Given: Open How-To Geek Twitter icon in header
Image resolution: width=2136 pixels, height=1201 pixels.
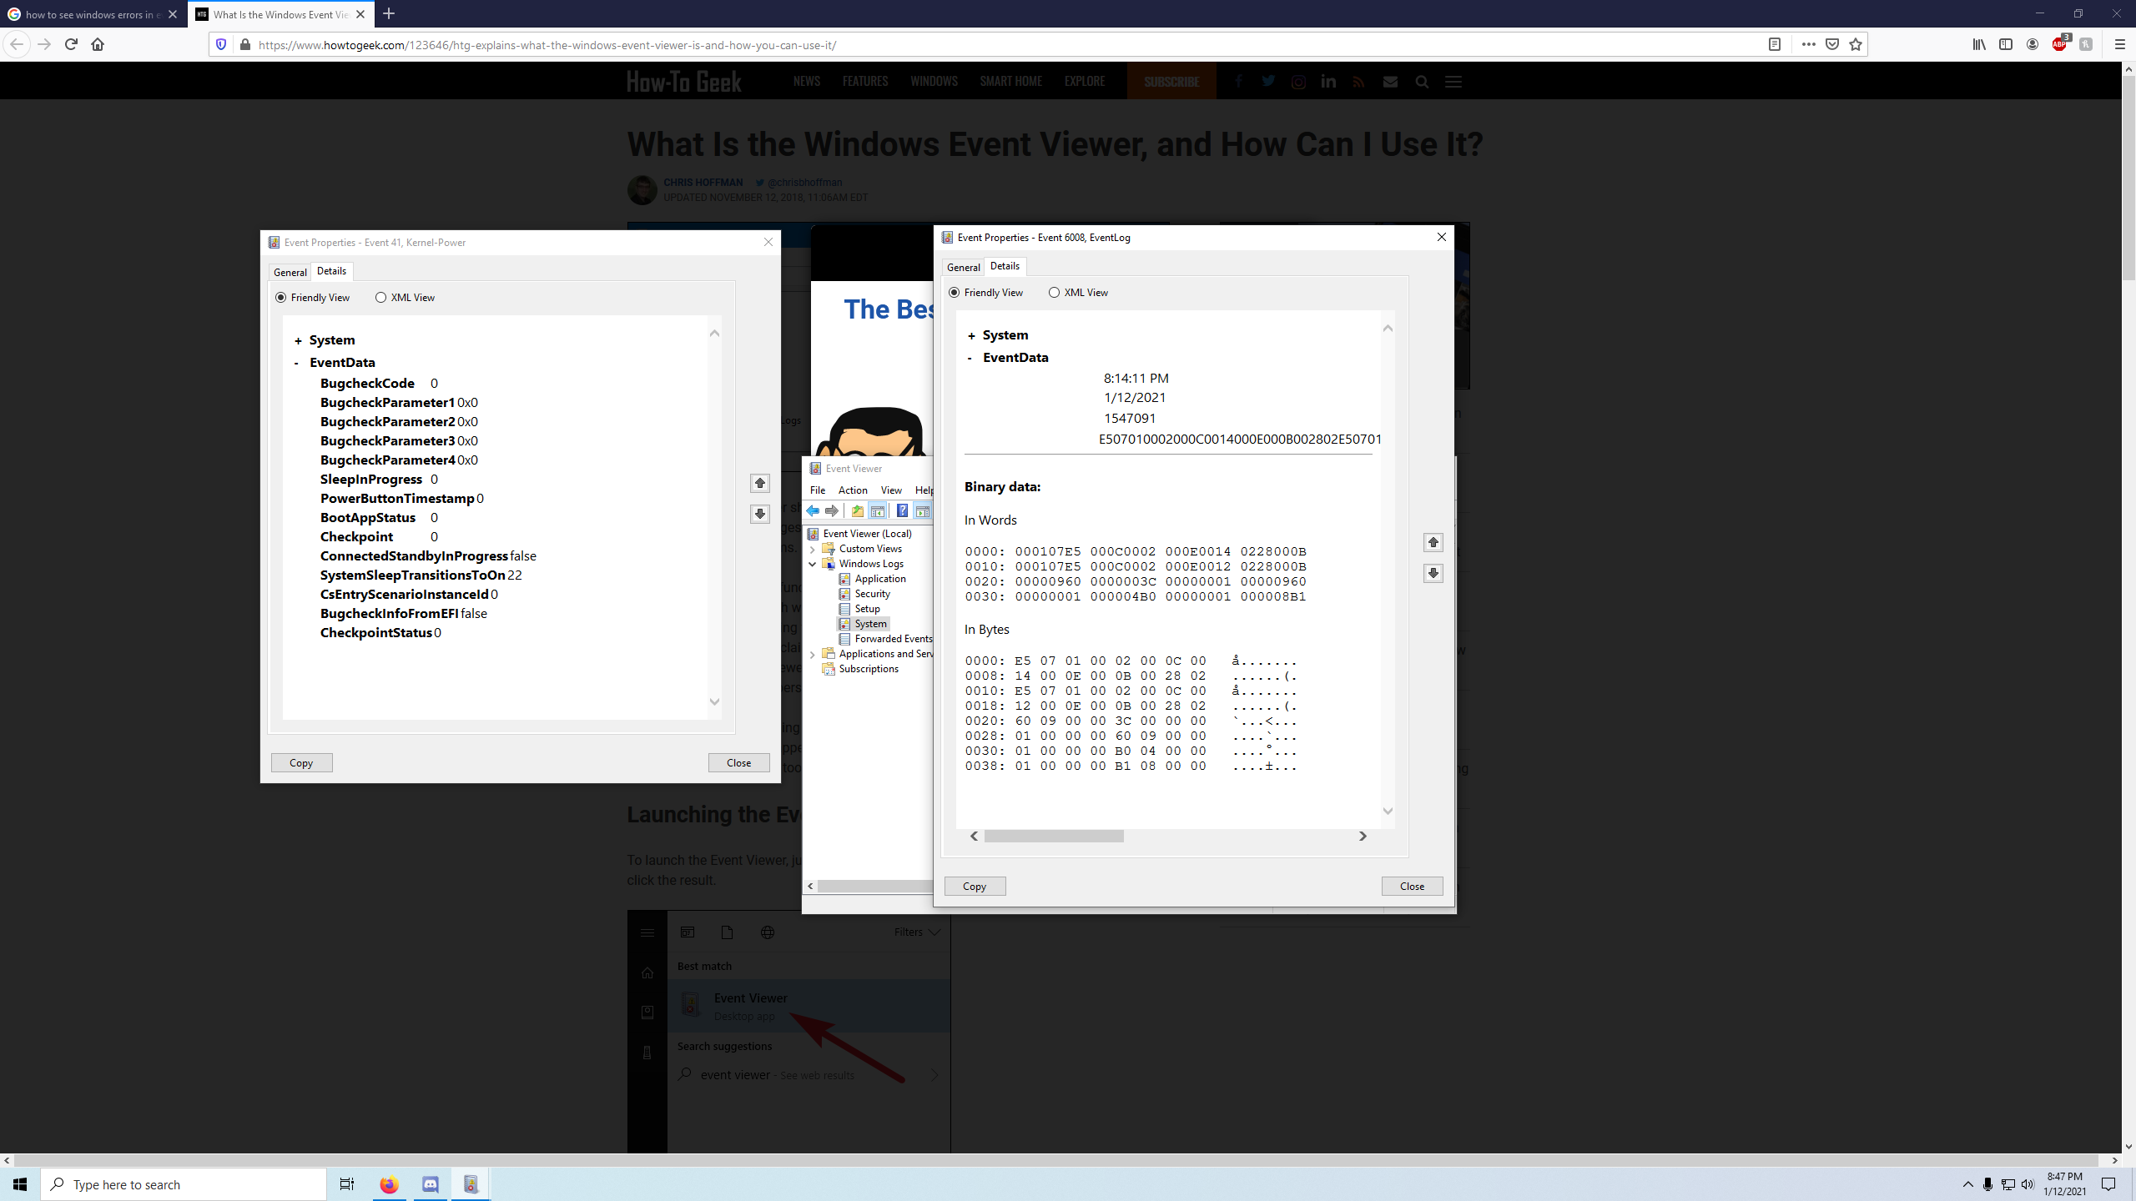Looking at the screenshot, I should click(1268, 82).
